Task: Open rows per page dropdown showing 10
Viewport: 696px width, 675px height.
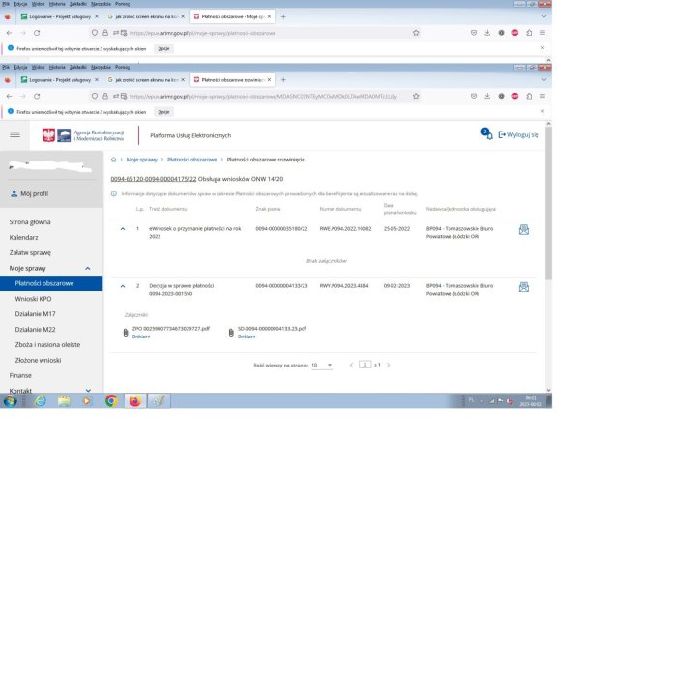Action: 322,365
